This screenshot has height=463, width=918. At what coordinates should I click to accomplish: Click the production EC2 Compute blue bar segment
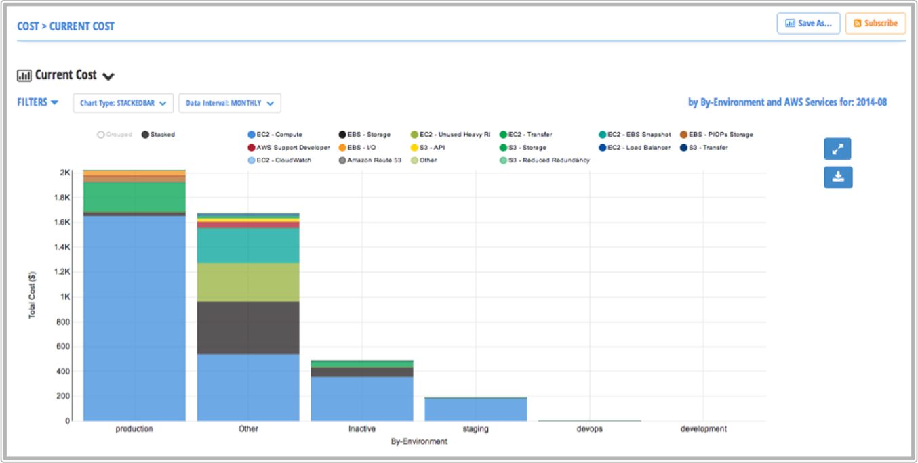(134, 318)
